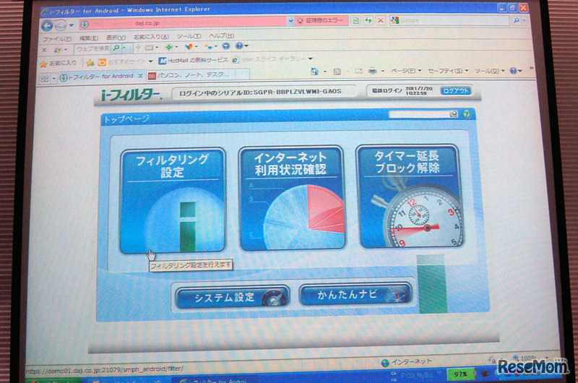Viewport: 578px width, 383px height.
Task: Click the Print icon in command bar
Action: coord(372,71)
